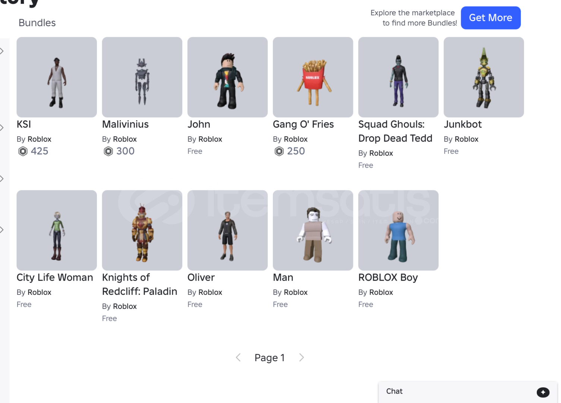Open the John bundle thumbnail
This screenshot has width=561, height=403.
coord(227,77)
